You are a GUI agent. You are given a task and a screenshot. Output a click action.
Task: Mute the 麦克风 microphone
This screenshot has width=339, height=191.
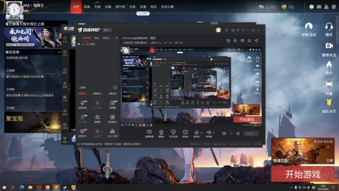[197, 132]
